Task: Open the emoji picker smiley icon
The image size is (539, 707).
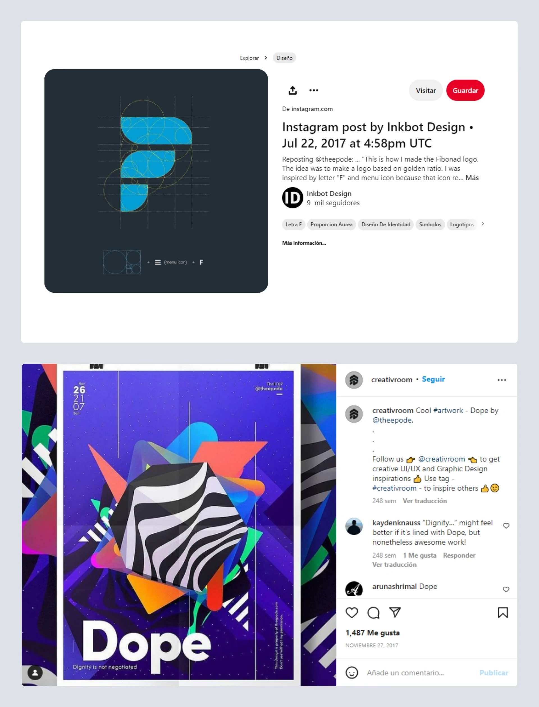Action: [x=352, y=672]
